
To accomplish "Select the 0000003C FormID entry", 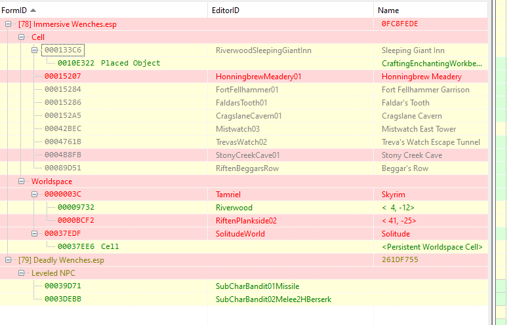I will point(63,194).
